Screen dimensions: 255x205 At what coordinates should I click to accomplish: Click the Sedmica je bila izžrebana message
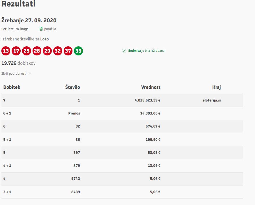147,51
